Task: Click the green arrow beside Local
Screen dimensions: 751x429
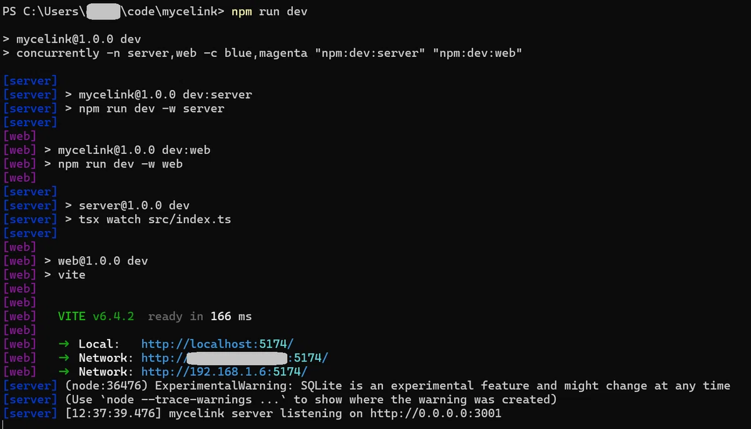Action: click(63, 344)
